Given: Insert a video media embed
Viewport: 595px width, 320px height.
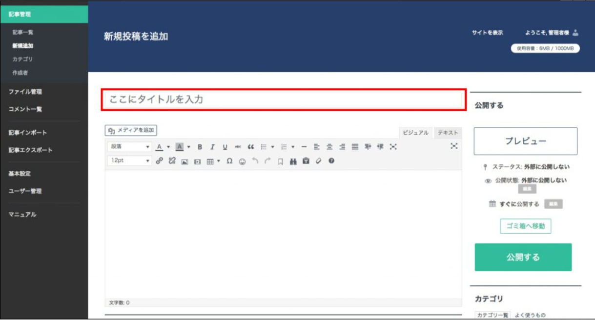Looking at the screenshot, I should [x=197, y=161].
